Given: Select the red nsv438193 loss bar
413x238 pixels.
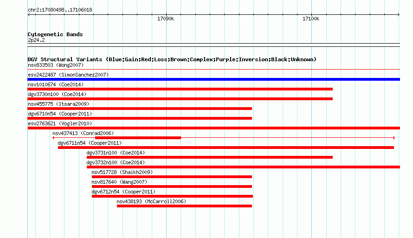Looking at the screenshot, I should pyautogui.click(x=184, y=206).
